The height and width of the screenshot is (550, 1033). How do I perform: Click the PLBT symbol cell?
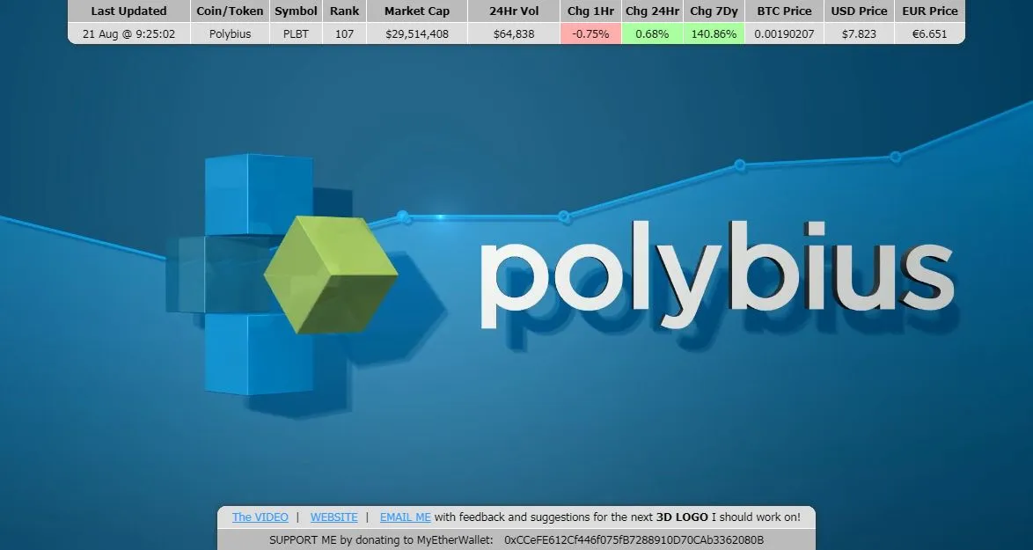[x=296, y=33]
